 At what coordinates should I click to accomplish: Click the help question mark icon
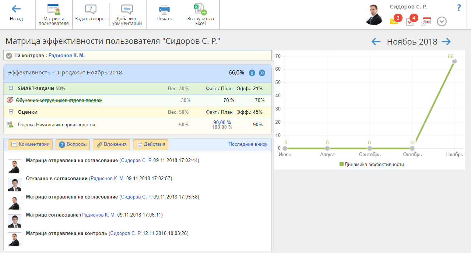click(x=459, y=8)
